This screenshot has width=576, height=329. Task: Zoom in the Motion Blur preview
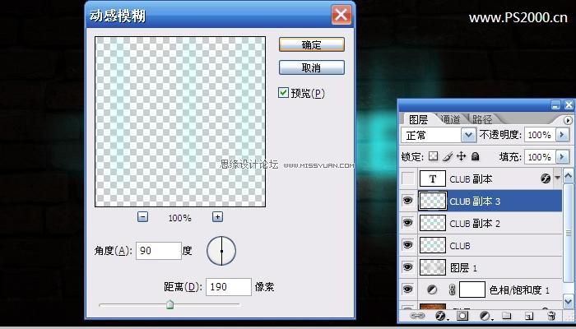217,217
